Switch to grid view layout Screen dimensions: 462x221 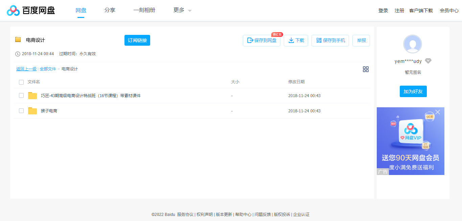[366, 69]
